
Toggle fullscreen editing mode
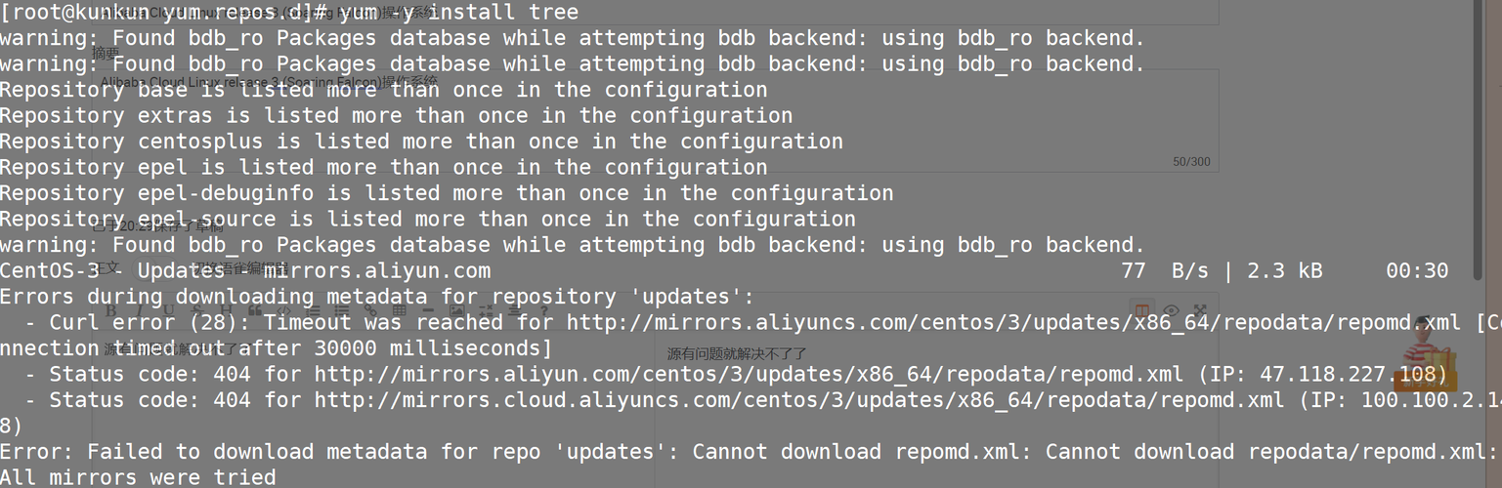(x=1200, y=311)
